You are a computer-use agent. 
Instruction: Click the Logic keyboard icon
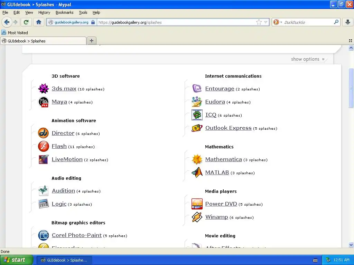pyautogui.click(x=43, y=204)
